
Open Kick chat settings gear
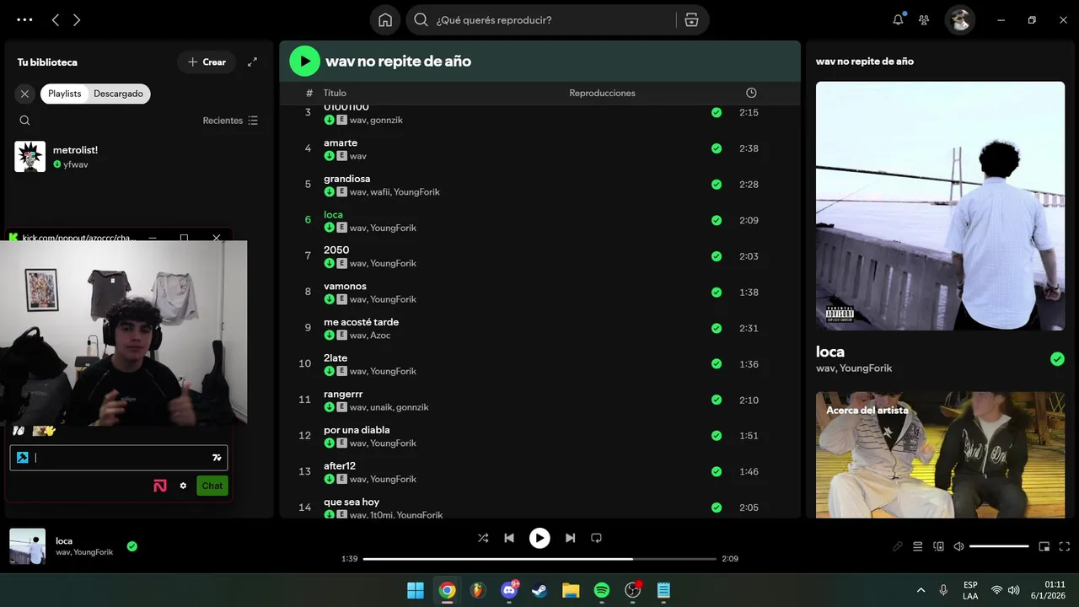tap(183, 486)
